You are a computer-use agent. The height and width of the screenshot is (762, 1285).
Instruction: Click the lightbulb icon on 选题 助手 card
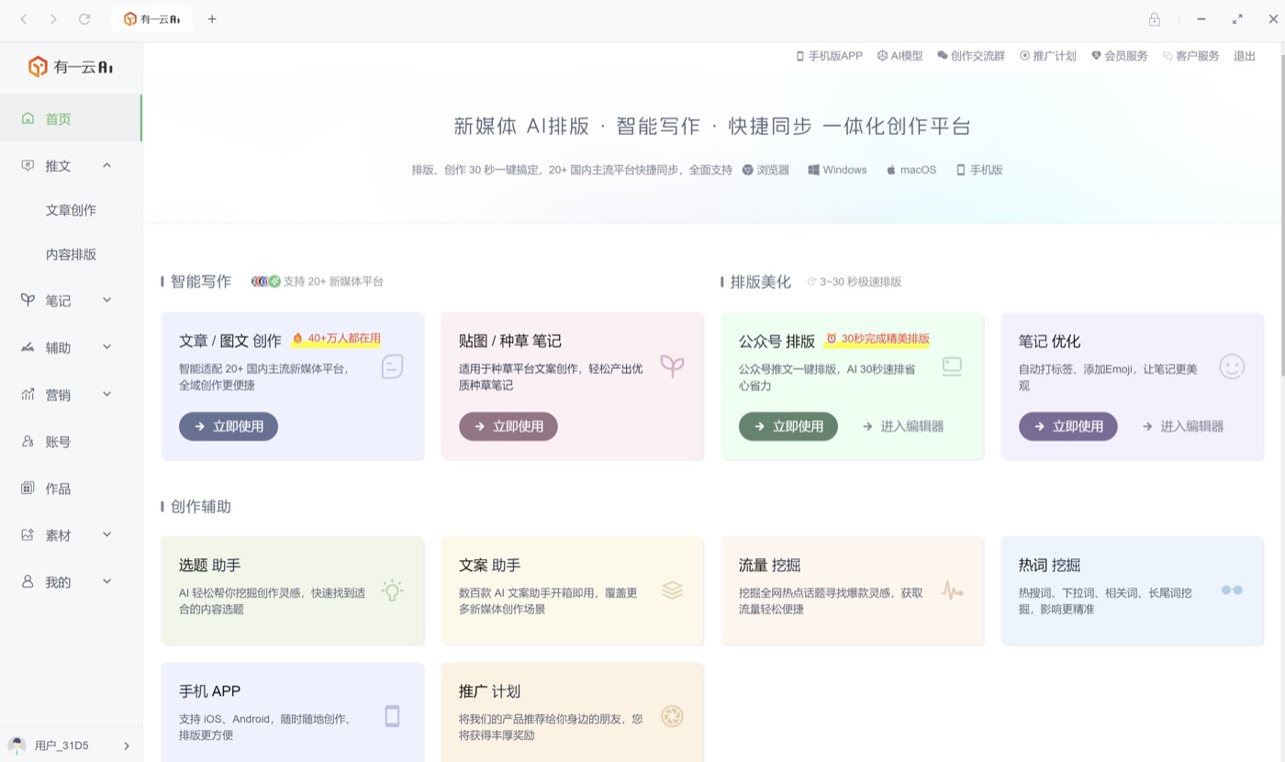coord(392,590)
